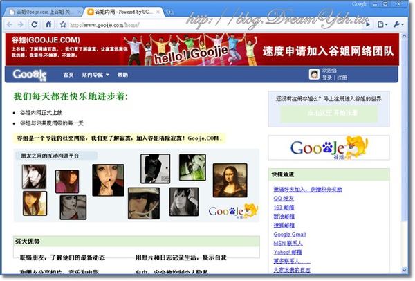Open the 帮助 navigation item
This screenshot has height=281, width=415.
pyautogui.click(x=122, y=75)
